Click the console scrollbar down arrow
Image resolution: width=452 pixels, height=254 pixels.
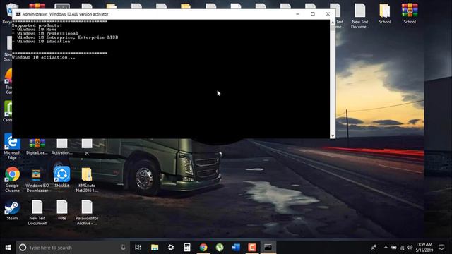[x=333, y=135]
